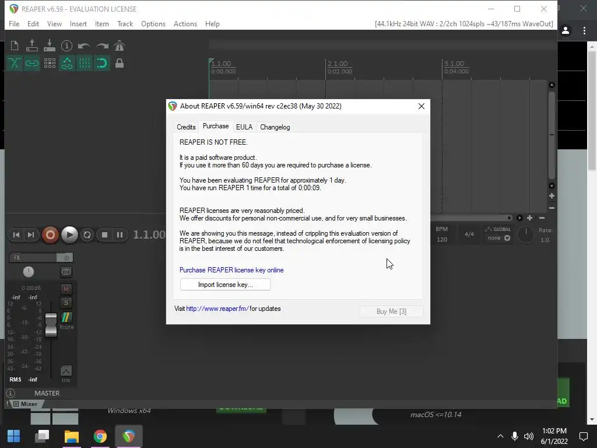Click the red Record button
This screenshot has height=448, width=597.
click(x=50, y=235)
